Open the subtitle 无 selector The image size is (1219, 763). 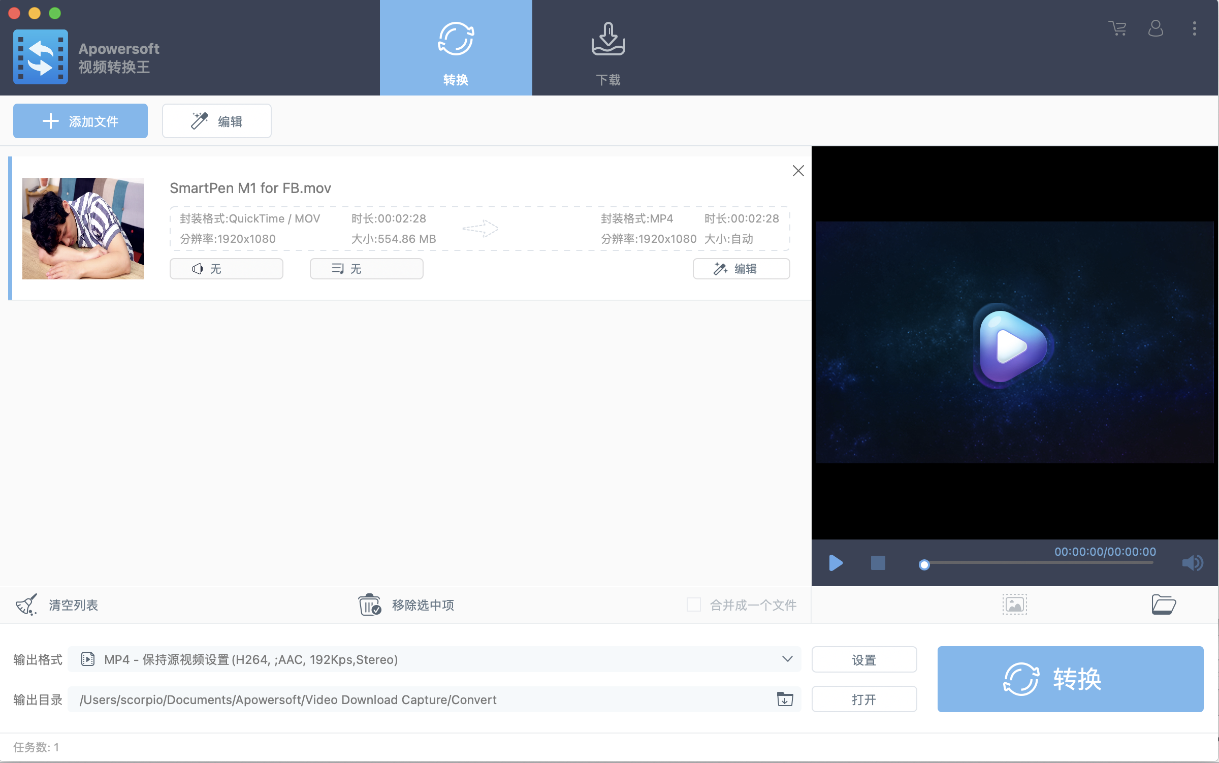pyautogui.click(x=366, y=269)
